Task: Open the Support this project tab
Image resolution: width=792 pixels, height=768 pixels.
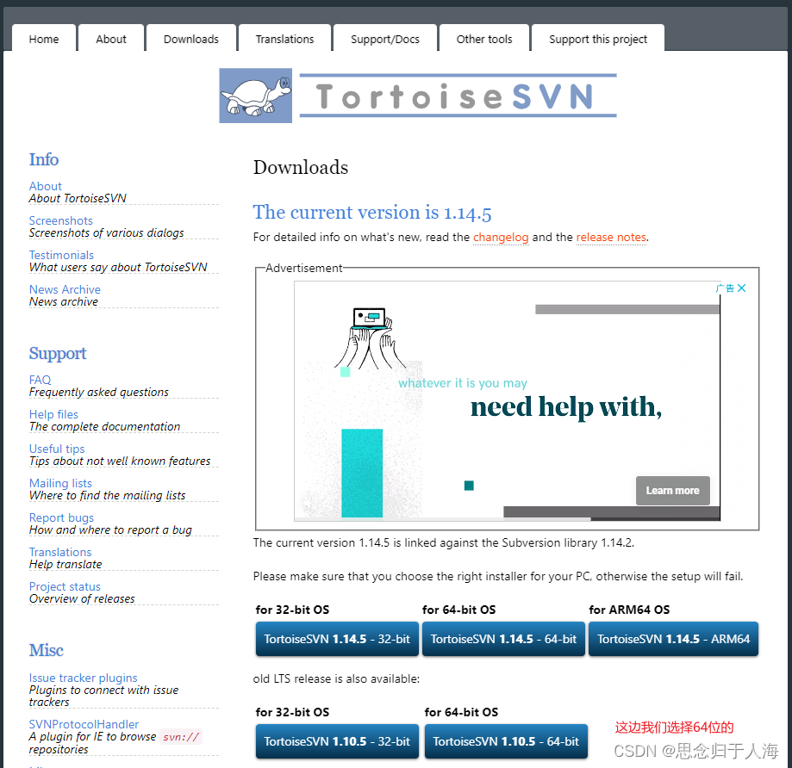Action: 597,38
